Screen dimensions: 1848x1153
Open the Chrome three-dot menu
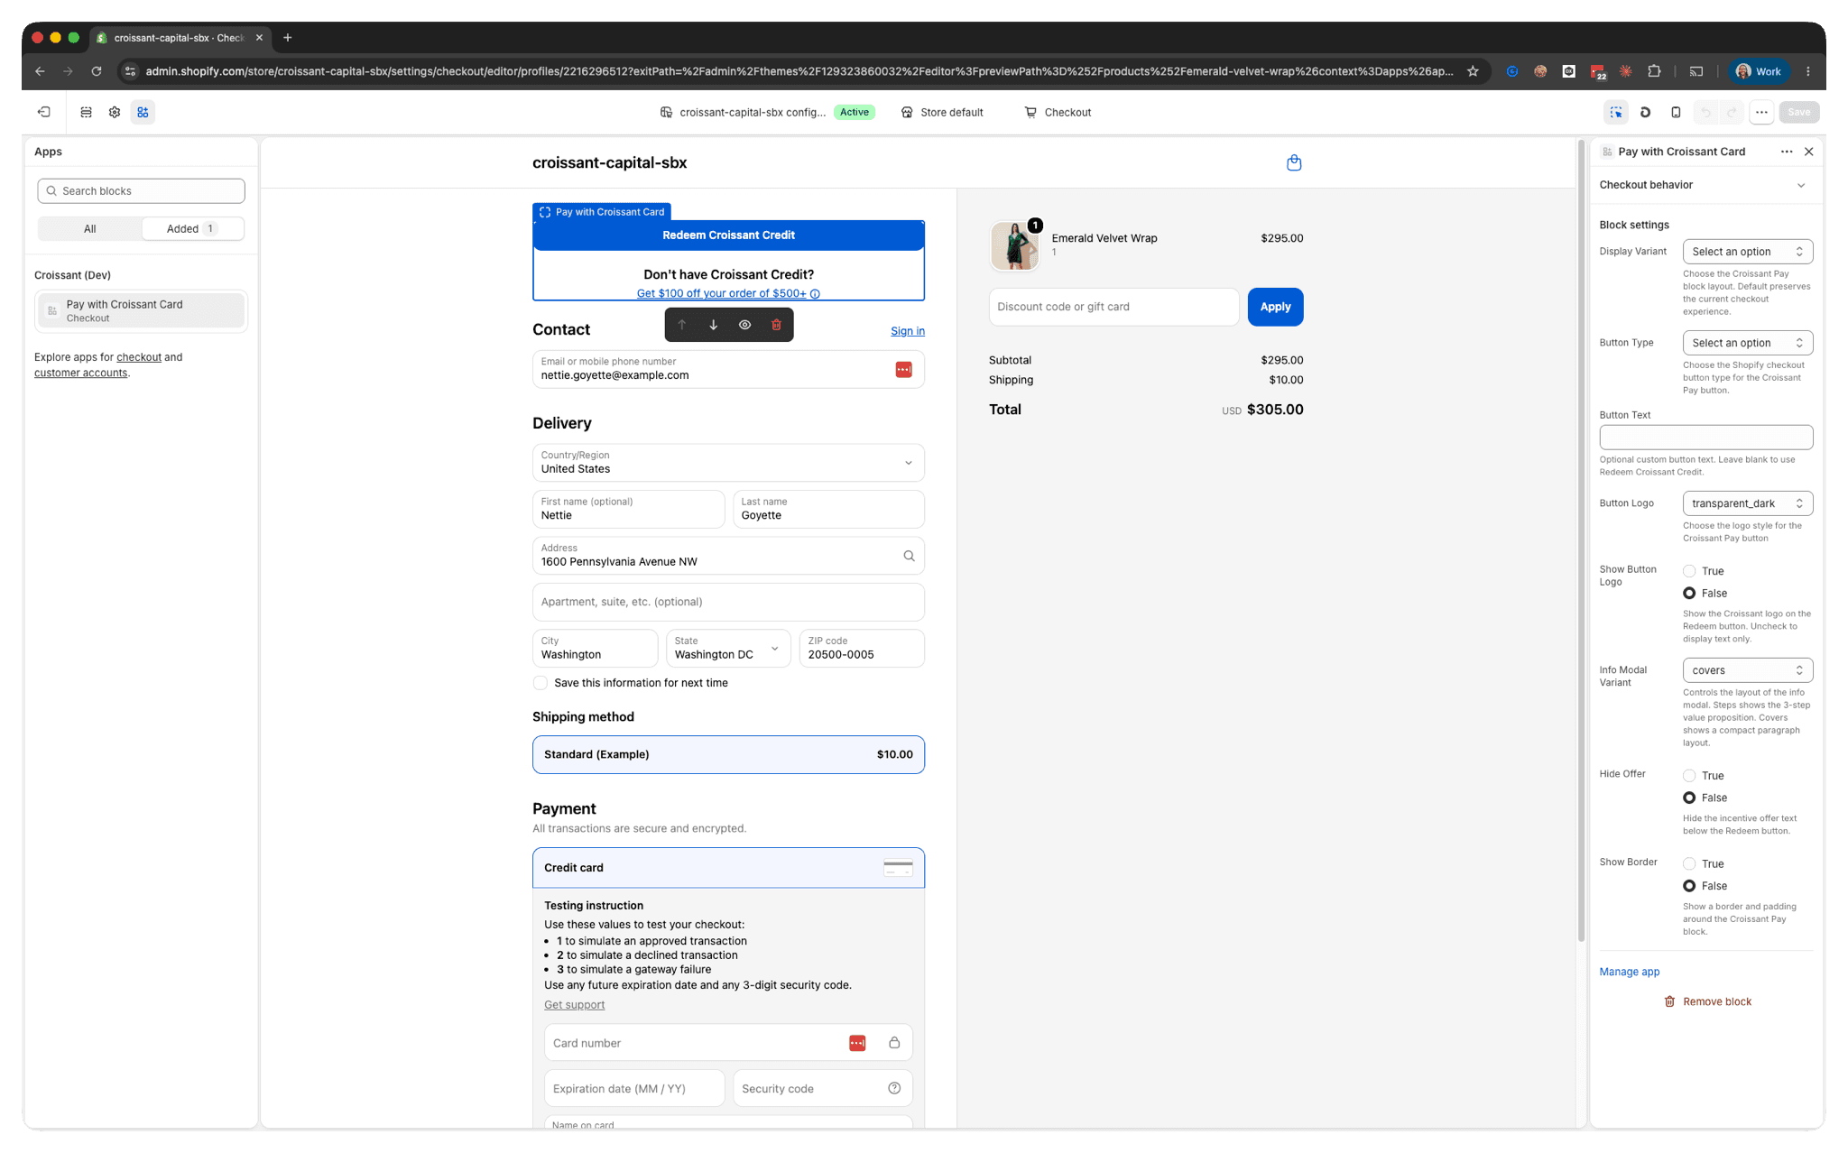(x=1807, y=71)
